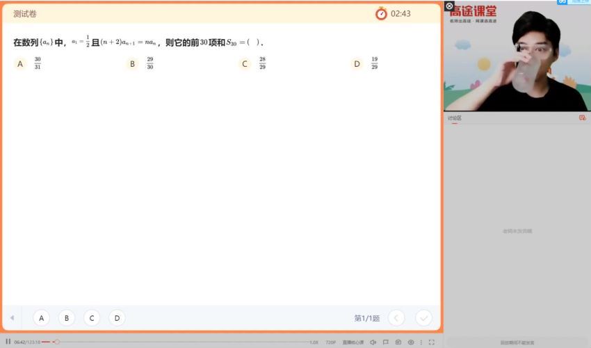Viewport: 591px width, 348px height.
Task: Close the teacher video overlay
Action: click(449, 6)
